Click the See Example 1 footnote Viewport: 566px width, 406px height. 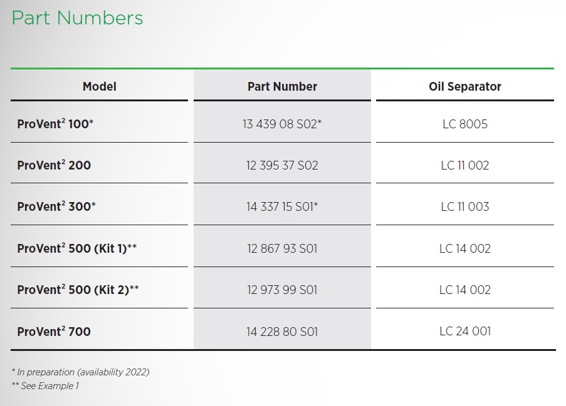click(45, 386)
